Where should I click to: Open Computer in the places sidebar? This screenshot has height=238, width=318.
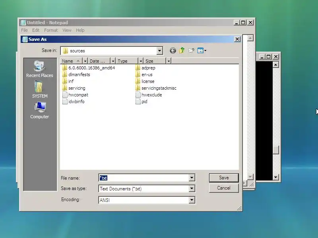[39, 110]
